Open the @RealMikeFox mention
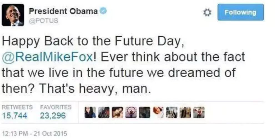This screenshot has width=277, height=140. (x=47, y=57)
